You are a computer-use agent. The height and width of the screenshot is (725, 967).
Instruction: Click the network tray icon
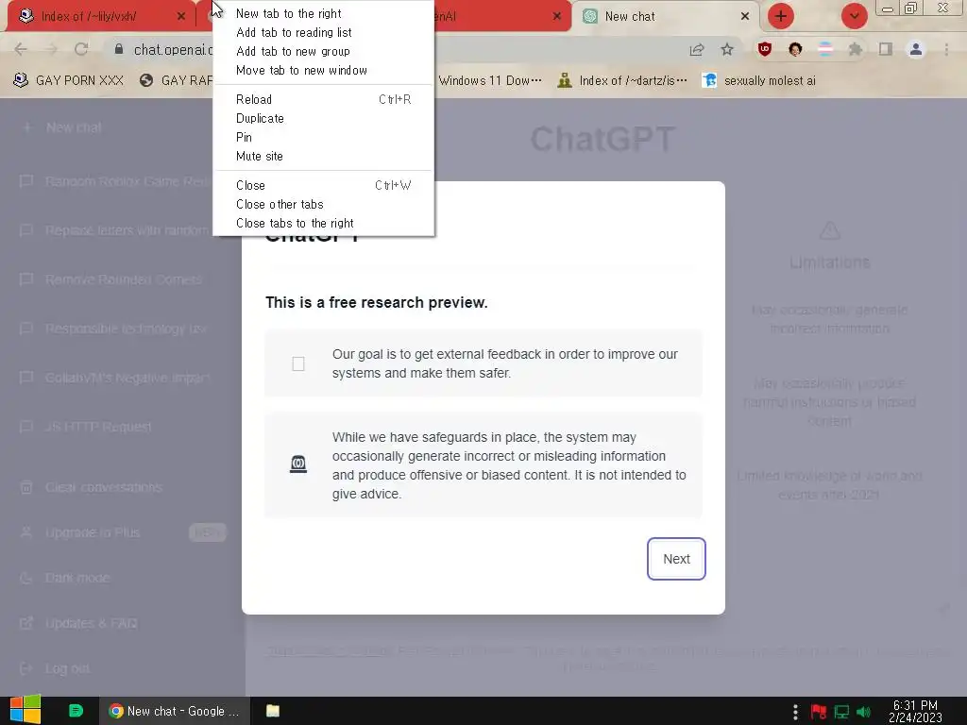click(841, 712)
